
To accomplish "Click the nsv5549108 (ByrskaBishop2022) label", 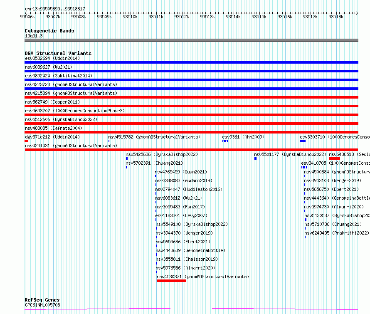I will click(x=192, y=224).
